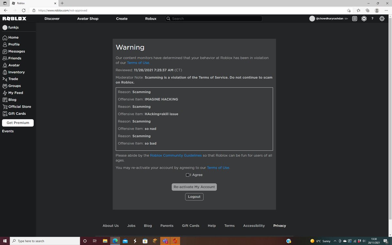Open the Roblox help question mark
This screenshot has width=392, height=245.
pyautogui.click(x=373, y=19)
